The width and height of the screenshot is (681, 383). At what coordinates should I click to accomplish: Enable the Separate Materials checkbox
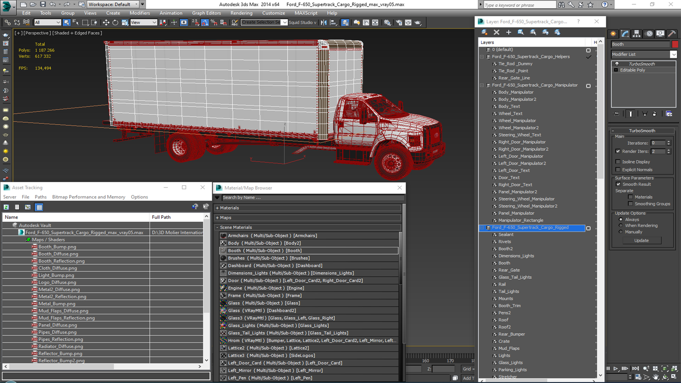pyautogui.click(x=630, y=197)
